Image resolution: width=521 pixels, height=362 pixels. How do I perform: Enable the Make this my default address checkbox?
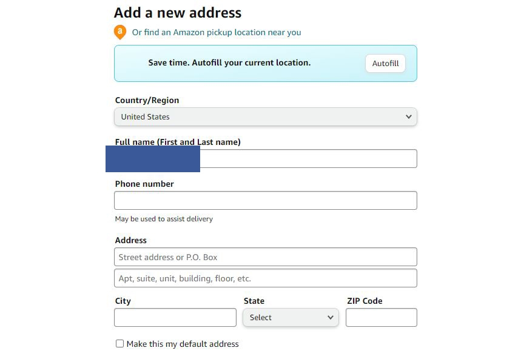tap(119, 343)
